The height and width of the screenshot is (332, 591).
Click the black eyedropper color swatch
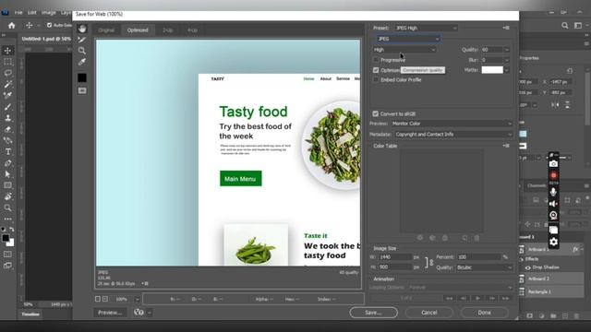(x=82, y=77)
